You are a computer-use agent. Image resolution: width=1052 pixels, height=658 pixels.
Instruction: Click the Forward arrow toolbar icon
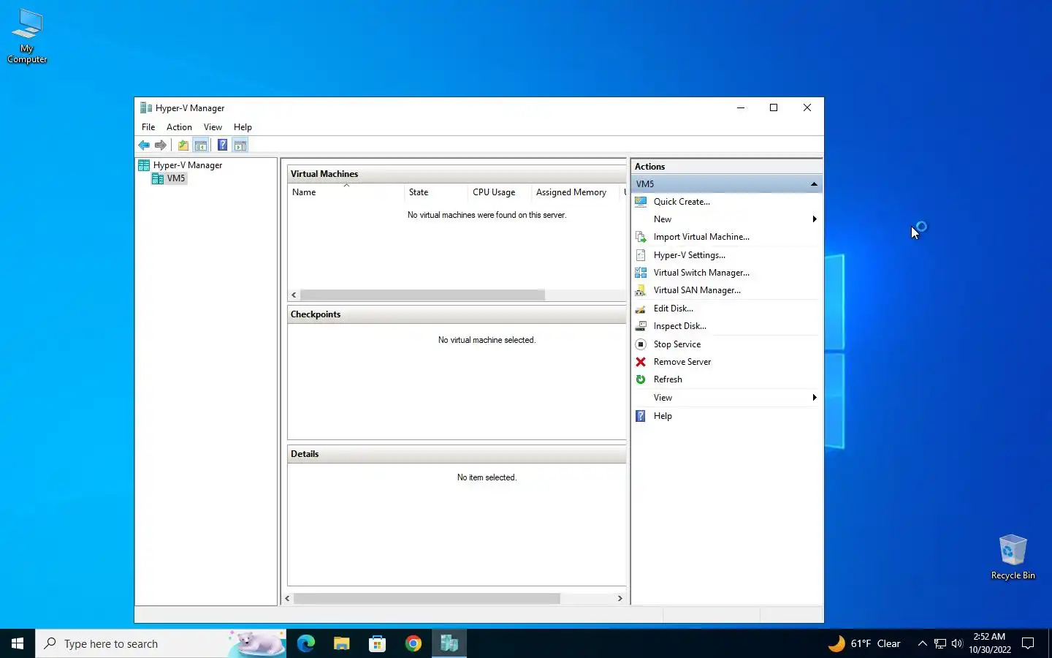[x=161, y=145]
